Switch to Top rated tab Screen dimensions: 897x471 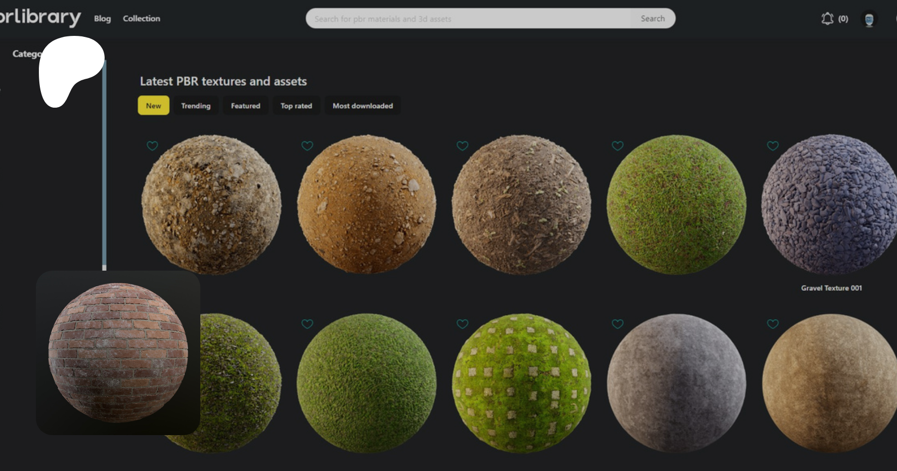[x=296, y=106]
